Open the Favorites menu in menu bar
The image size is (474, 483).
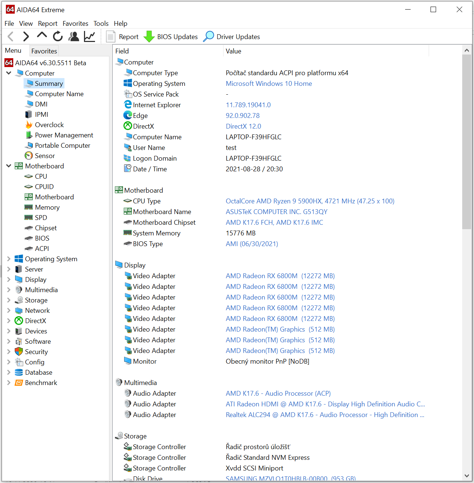(76, 24)
